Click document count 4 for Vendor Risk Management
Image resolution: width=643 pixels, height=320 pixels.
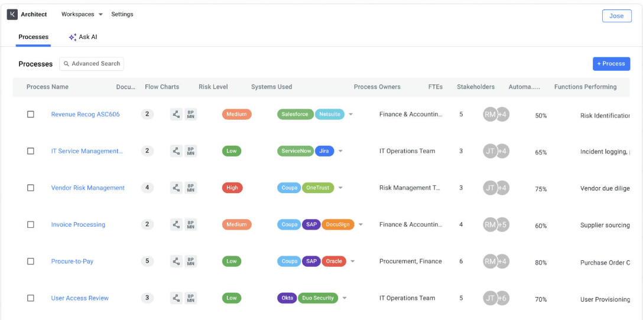coord(147,188)
